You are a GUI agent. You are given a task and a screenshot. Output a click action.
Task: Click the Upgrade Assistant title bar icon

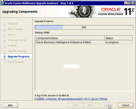(2, 3)
